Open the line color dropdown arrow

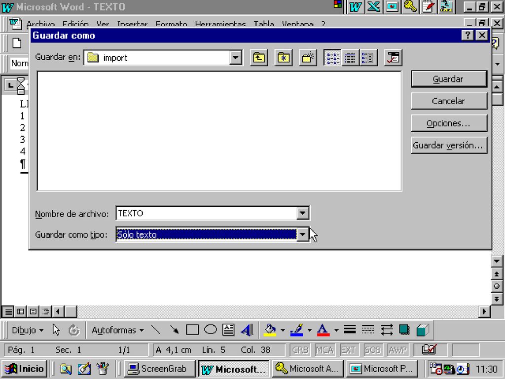309,330
